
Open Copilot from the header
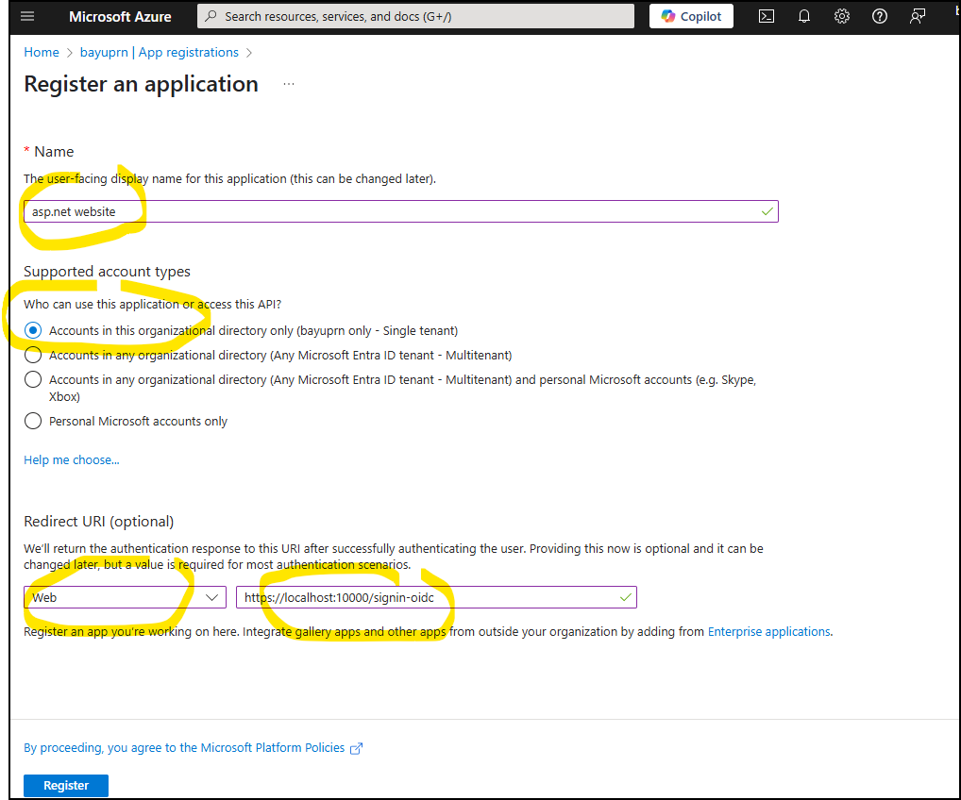691,16
